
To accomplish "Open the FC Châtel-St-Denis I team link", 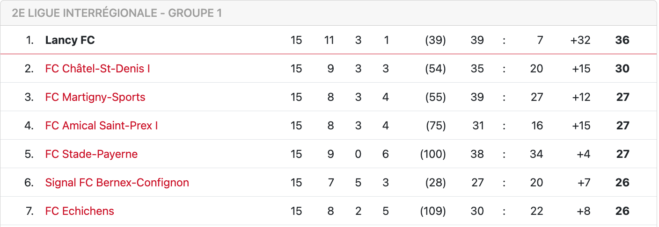I will [97, 69].
